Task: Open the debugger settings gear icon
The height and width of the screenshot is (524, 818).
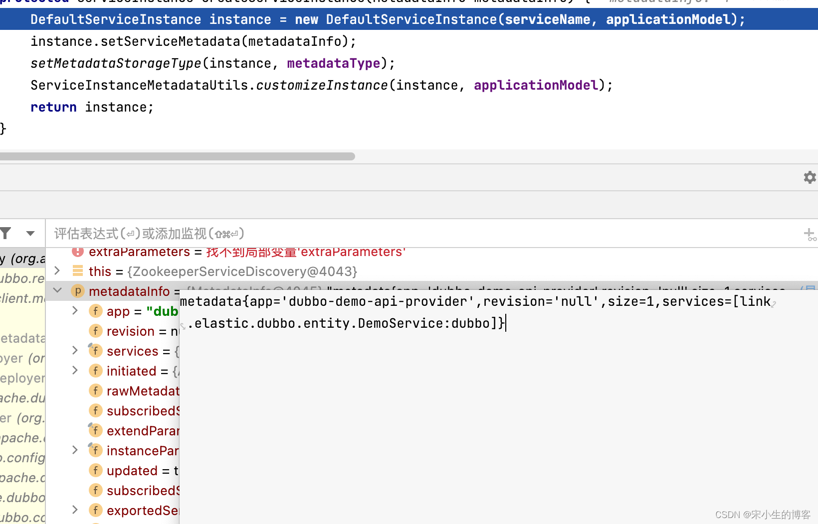Action: click(810, 177)
